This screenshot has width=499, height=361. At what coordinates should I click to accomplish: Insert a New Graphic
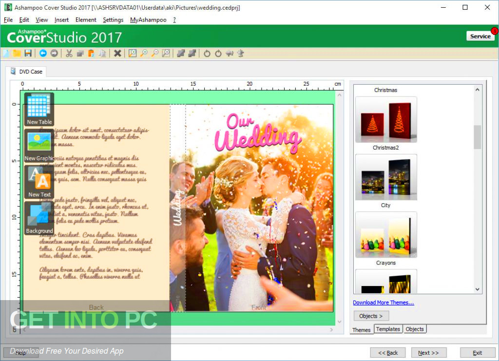(39, 146)
